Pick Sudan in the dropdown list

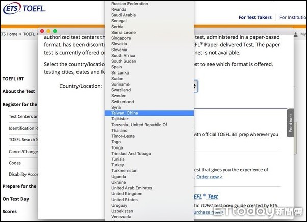(x=117, y=79)
